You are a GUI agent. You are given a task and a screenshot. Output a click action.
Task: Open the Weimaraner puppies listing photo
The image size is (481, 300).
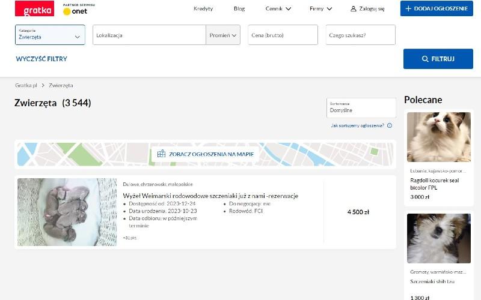coord(67,212)
